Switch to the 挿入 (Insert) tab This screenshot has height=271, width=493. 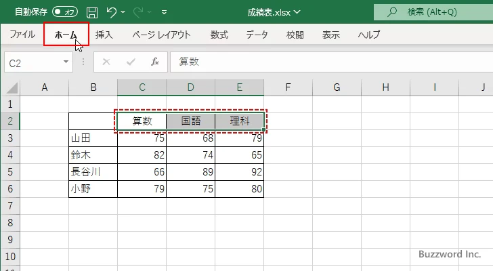click(104, 35)
